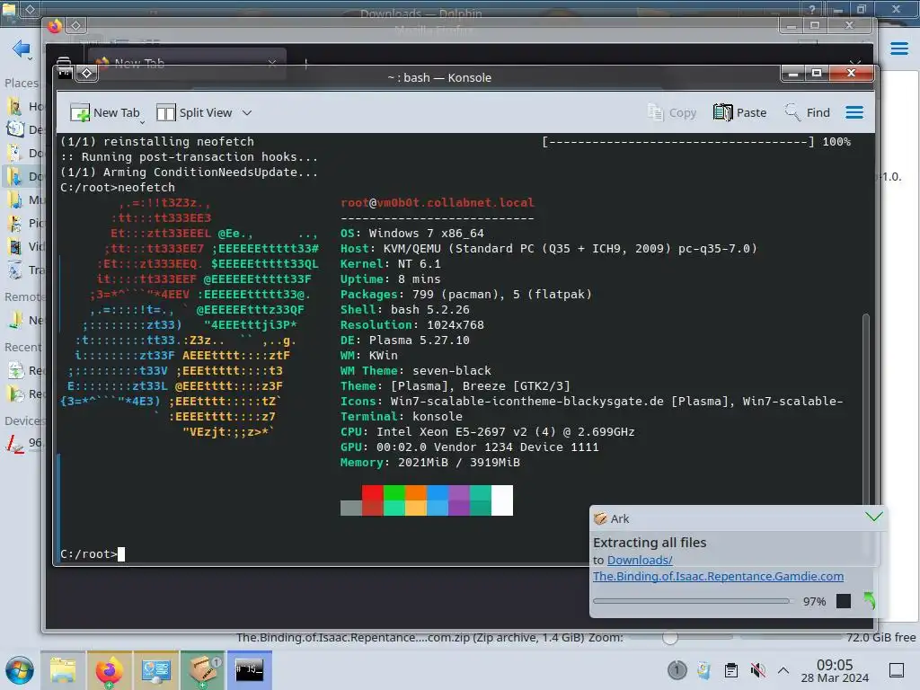Collapse the Ark notification with green chevron
Screen dimensions: 920x690
click(x=873, y=517)
